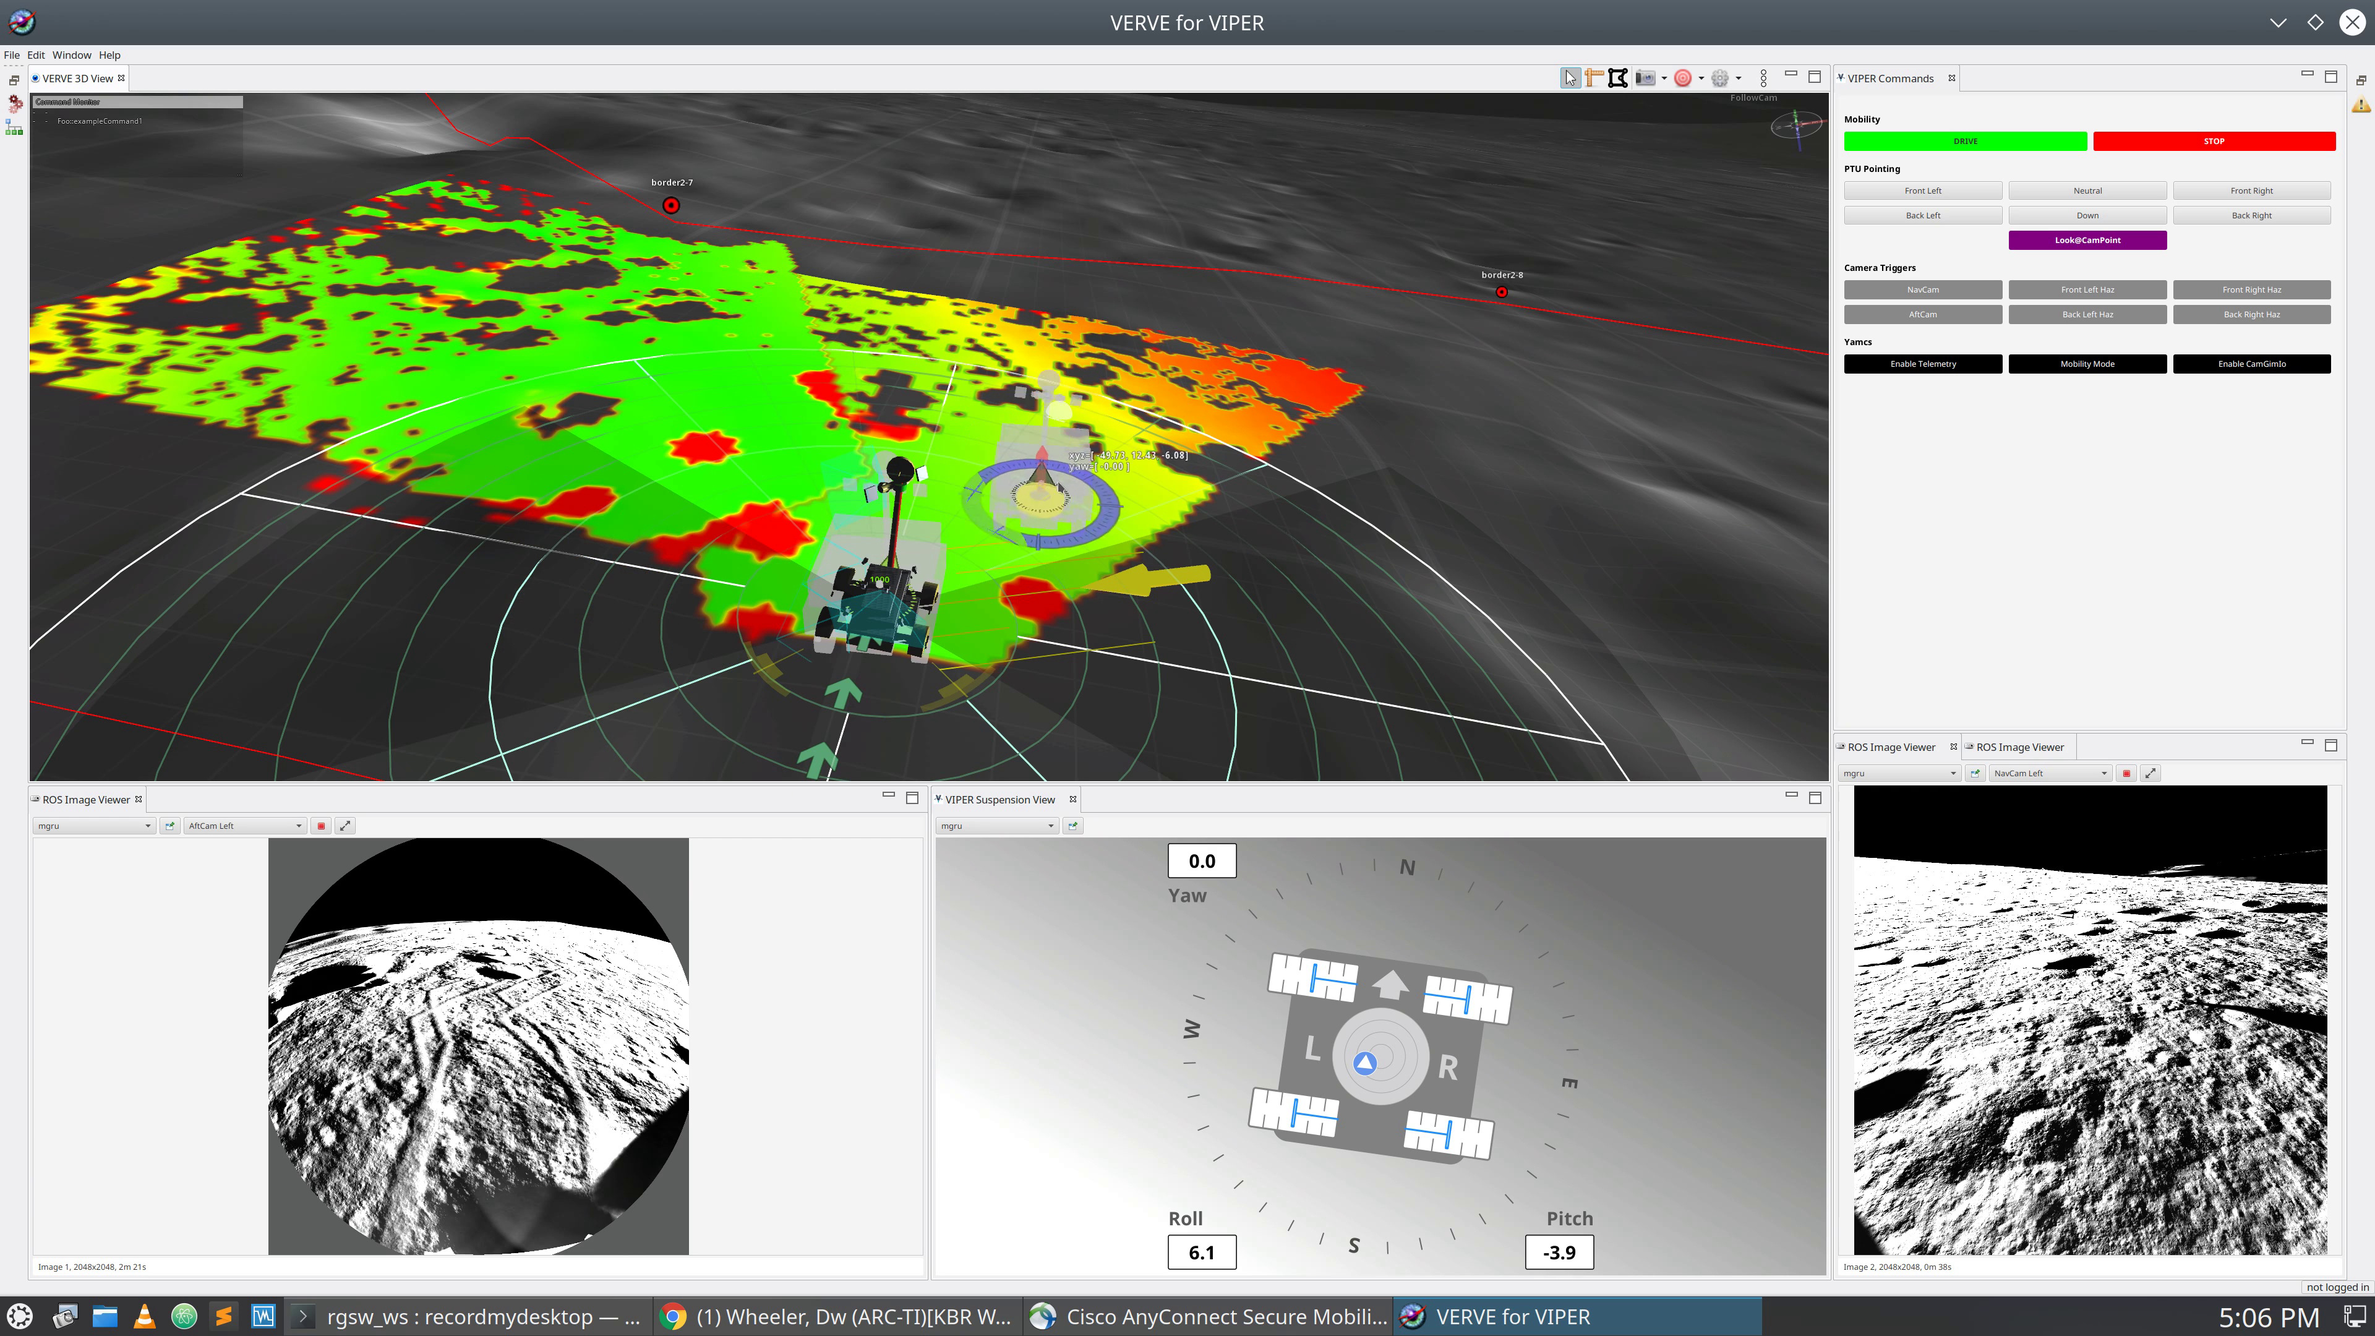Viewport: 2375px width, 1336px height.
Task: Select the arrow pointer tool in 3D View toolbar
Action: [1570, 79]
